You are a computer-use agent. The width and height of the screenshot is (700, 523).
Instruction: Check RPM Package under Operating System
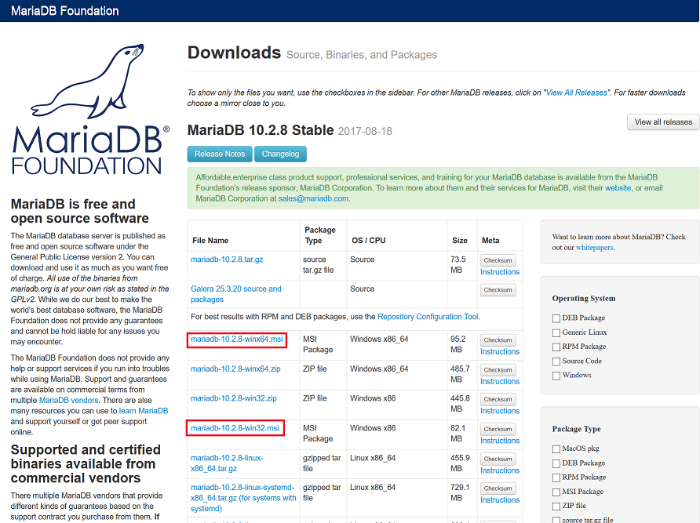click(556, 347)
